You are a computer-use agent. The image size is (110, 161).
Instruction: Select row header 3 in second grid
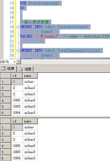coord(6,140)
